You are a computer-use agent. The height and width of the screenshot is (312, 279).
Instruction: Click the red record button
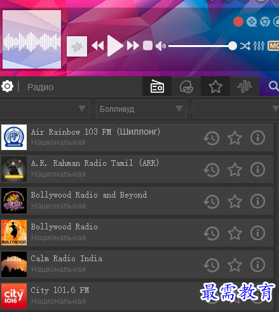[238, 22]
